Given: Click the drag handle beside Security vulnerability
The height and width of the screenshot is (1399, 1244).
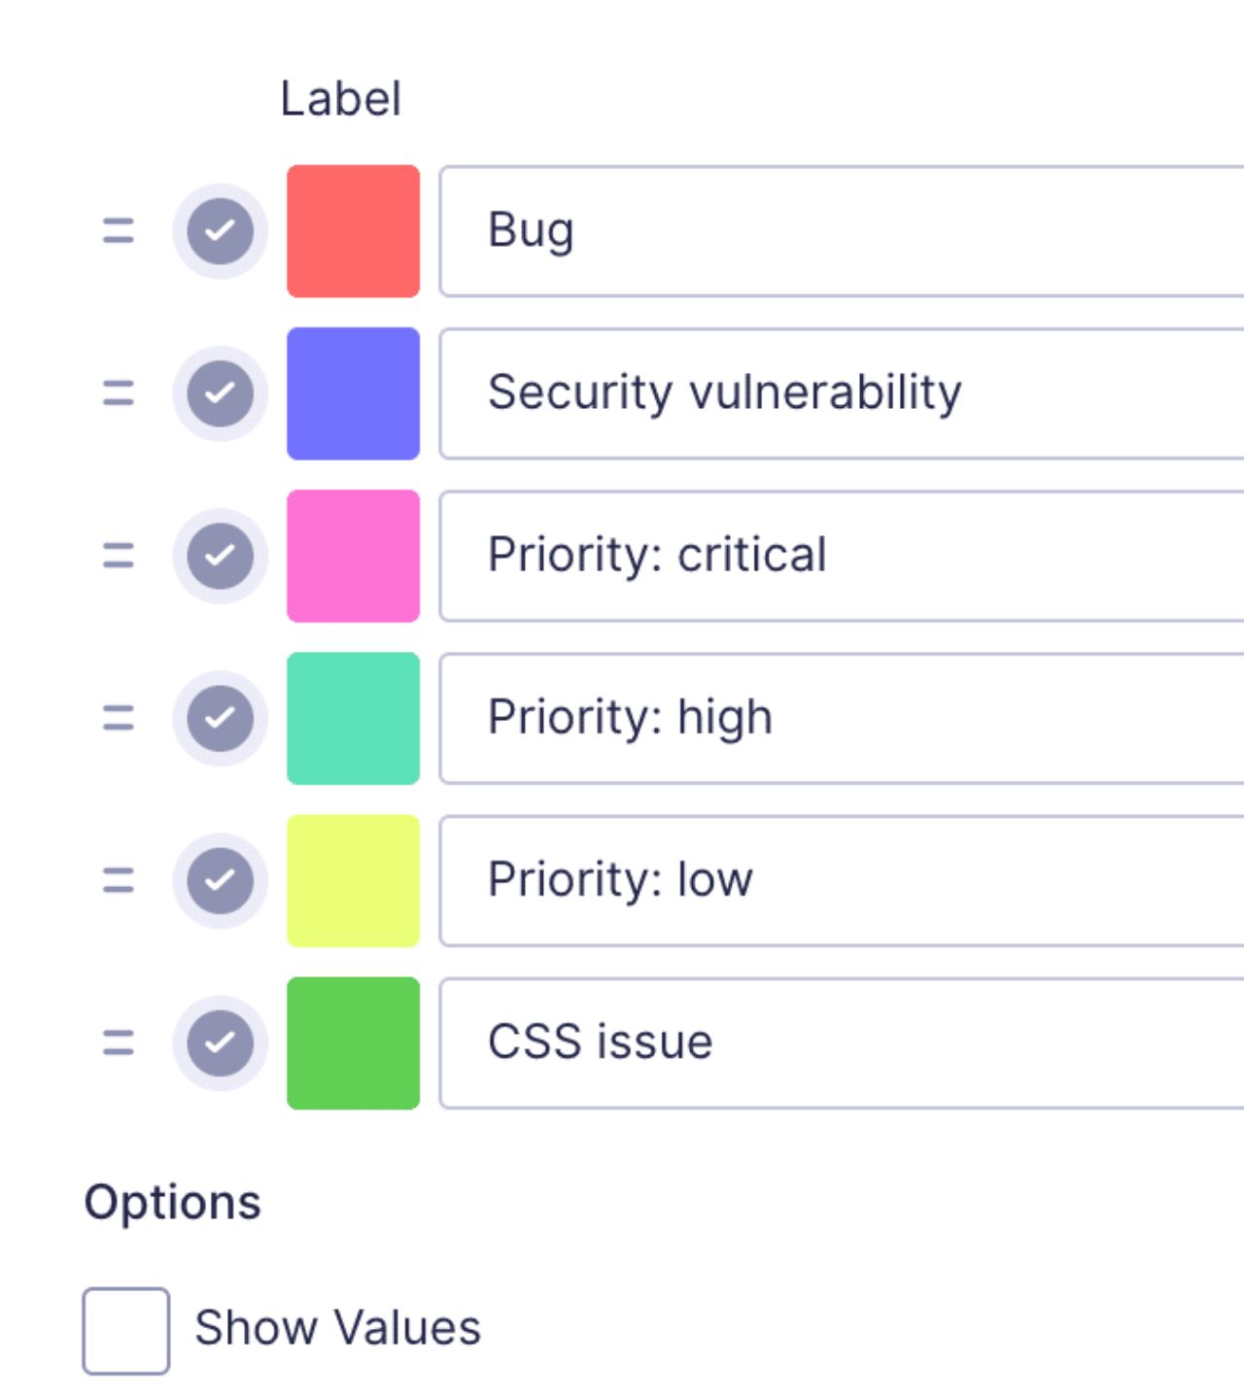Looking at the screenshot, I should pos(117,392).
